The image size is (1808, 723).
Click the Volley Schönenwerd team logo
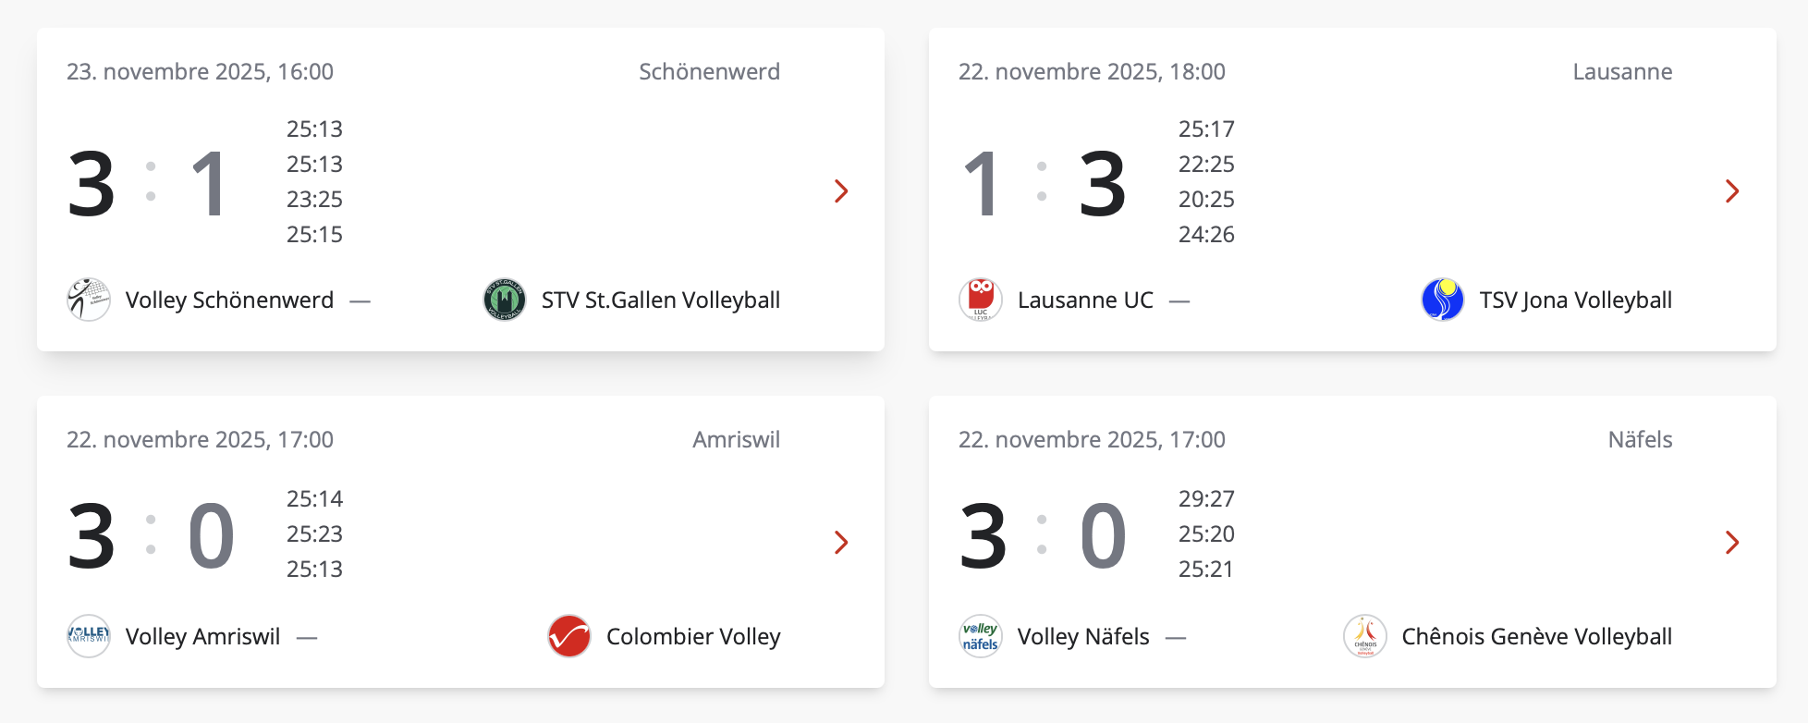89,300
